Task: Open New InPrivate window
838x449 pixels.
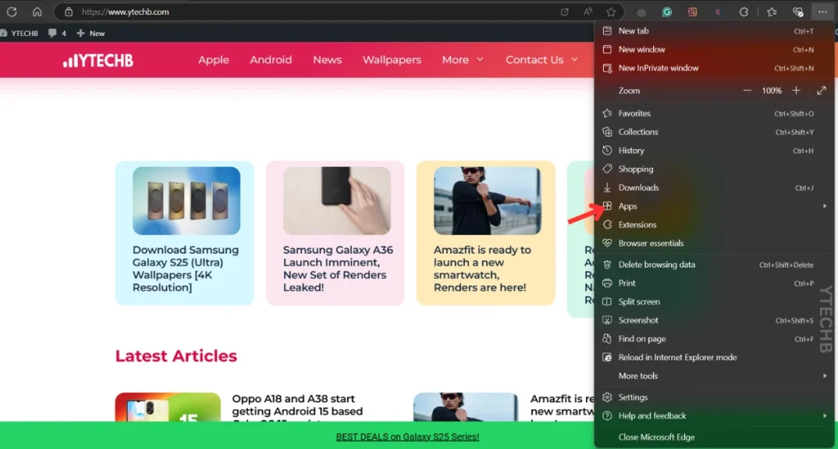Action: tap(714, 68)
